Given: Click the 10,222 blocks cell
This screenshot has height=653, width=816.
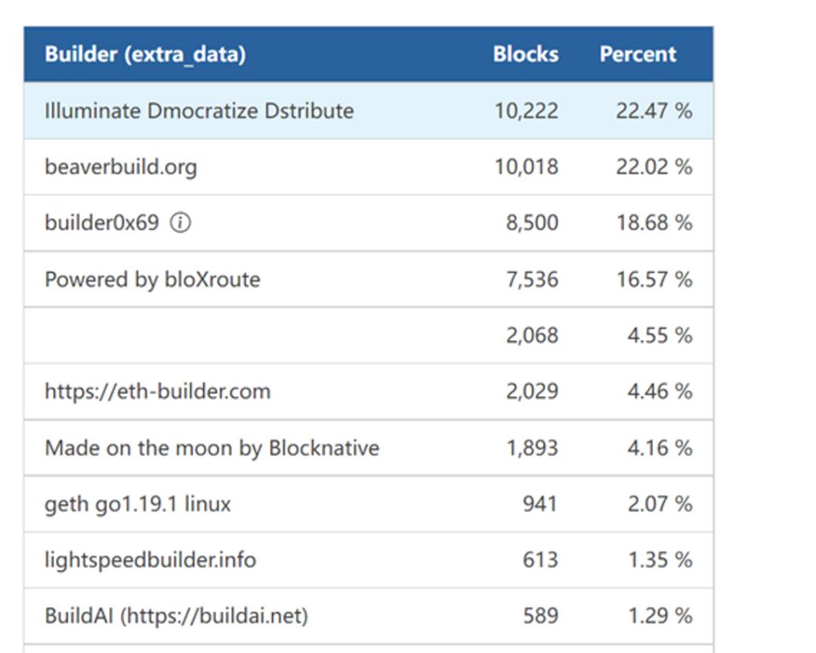Looking at the screenshot, I should [527, 111].
